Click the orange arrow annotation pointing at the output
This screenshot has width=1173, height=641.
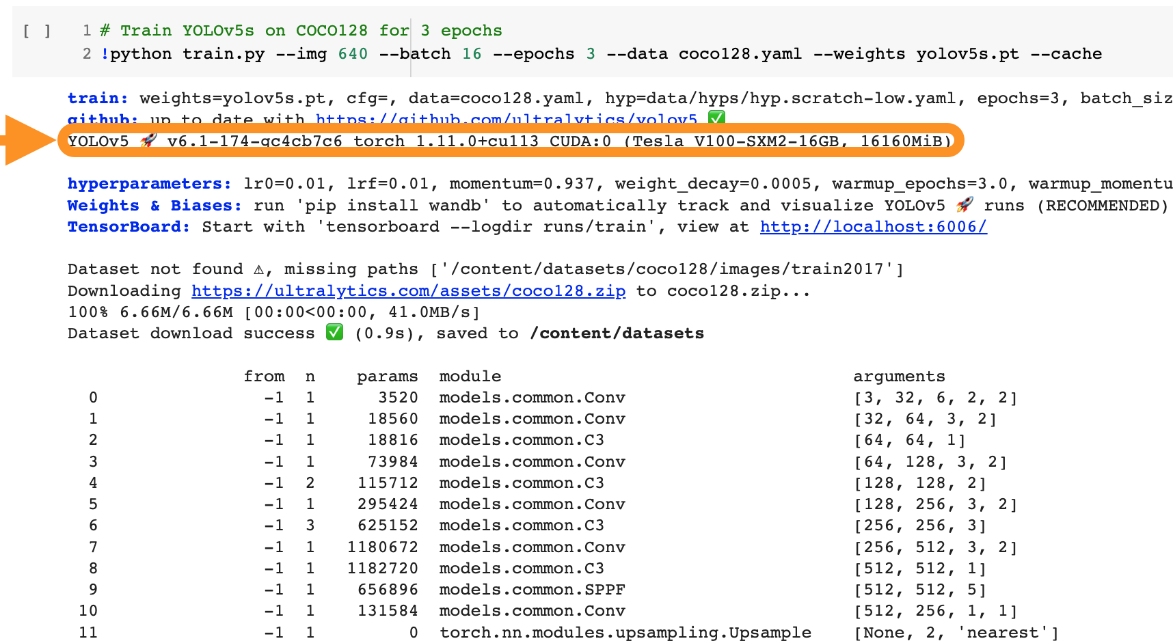coord(26,141)
